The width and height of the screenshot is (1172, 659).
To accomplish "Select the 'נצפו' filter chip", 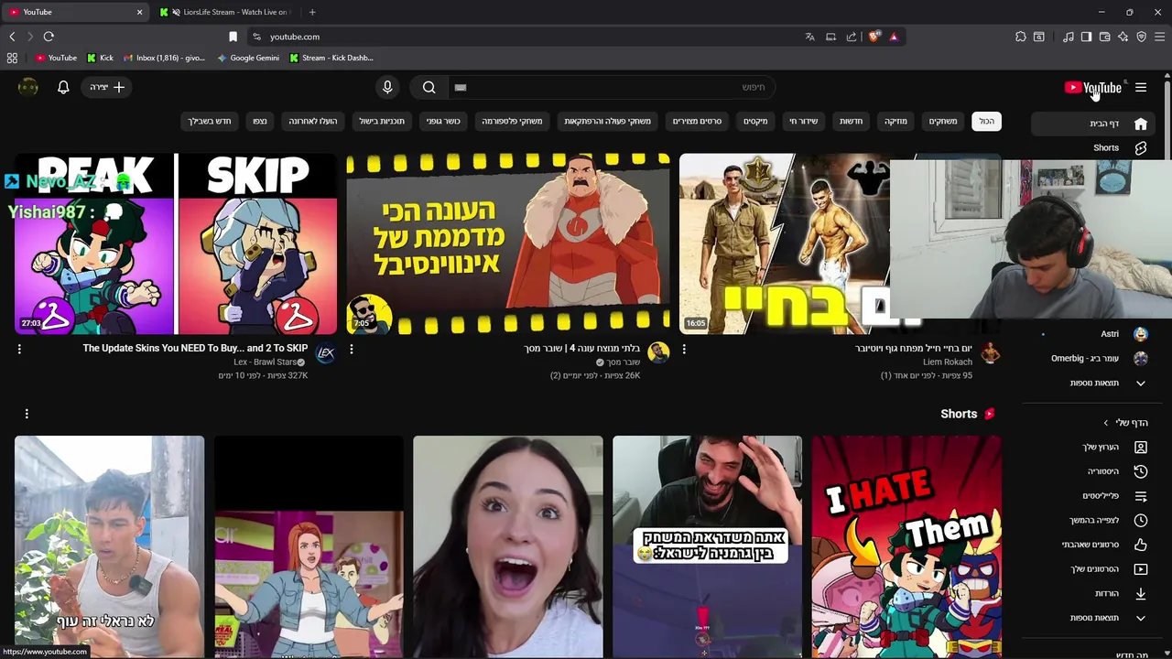I will pyautogui.click(x=260, y=121).
